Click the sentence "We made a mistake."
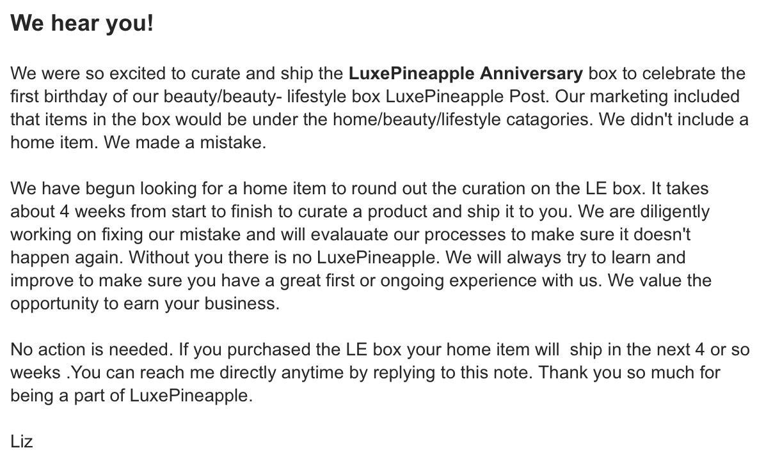 (x=185, y=143)
